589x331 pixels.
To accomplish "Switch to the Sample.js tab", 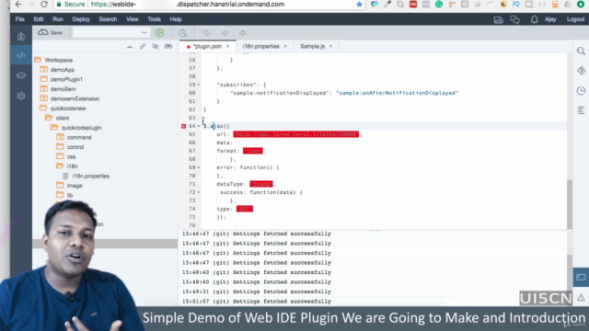I will pos(313,47).
